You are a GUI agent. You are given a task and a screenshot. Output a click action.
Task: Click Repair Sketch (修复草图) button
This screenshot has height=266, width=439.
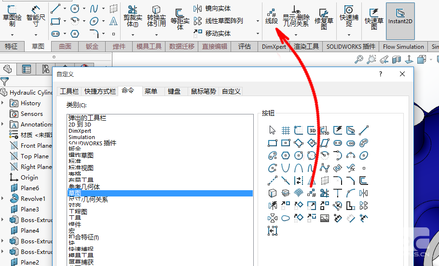click(324, 18)
